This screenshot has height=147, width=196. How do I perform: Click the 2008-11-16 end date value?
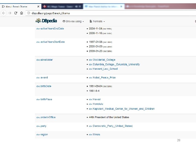pyautogui.click(x=96, y=33)
